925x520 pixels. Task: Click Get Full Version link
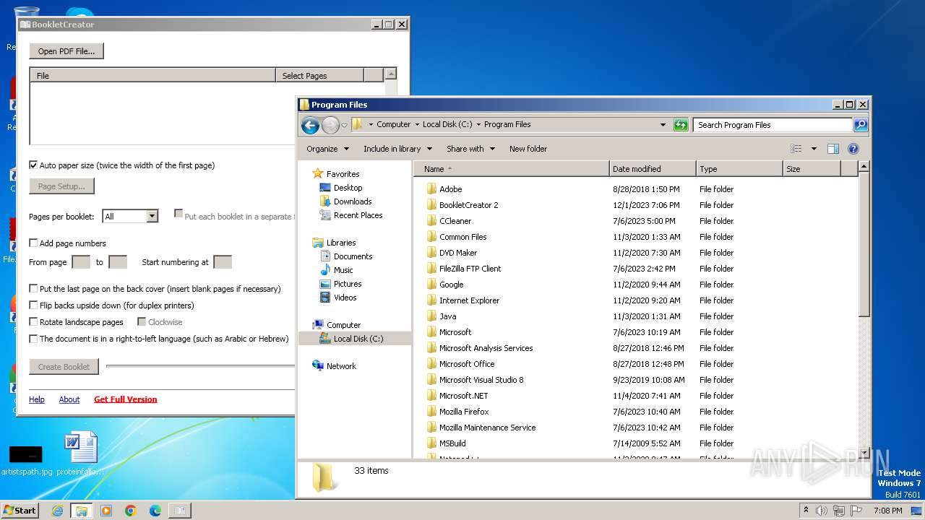click(126, 399)
